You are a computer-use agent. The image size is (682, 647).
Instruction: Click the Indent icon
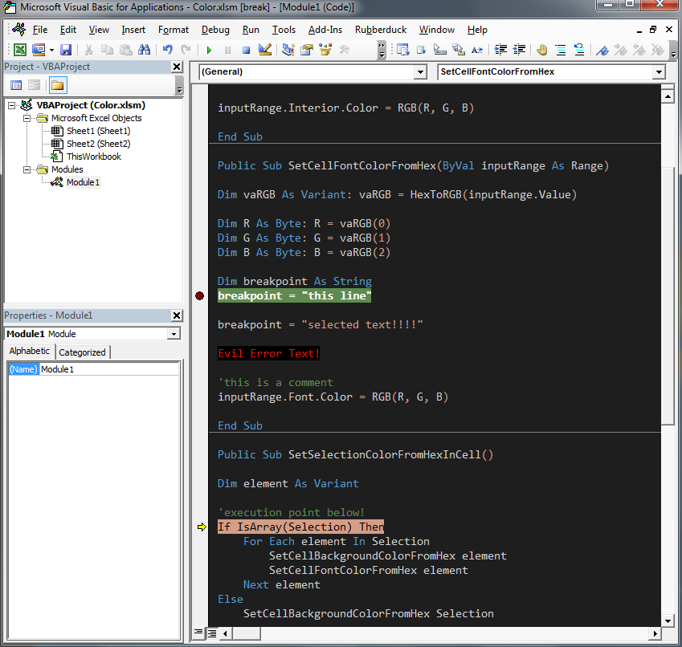500,50
